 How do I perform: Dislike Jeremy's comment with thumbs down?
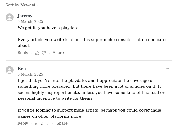[x=44, y=53]
